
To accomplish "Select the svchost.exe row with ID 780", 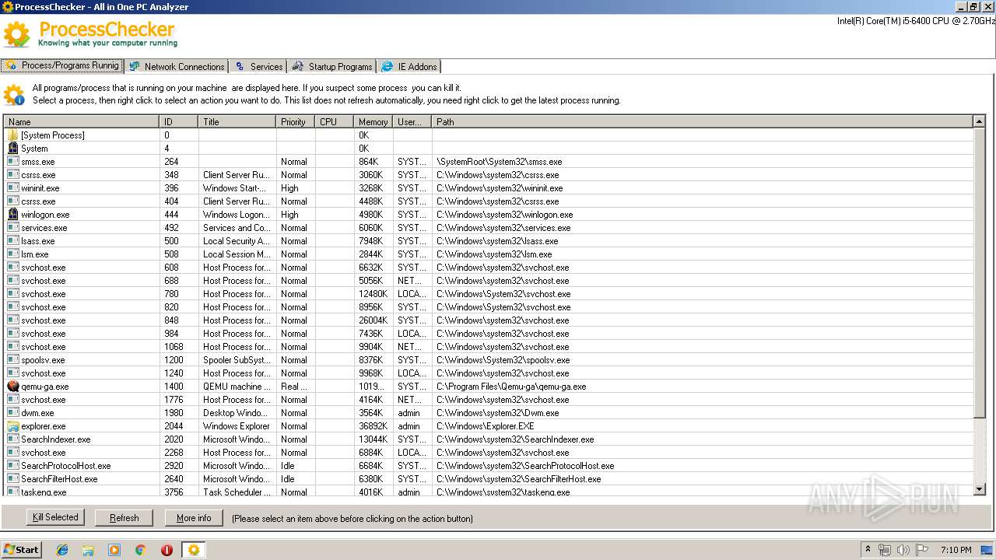I will 489,294.
